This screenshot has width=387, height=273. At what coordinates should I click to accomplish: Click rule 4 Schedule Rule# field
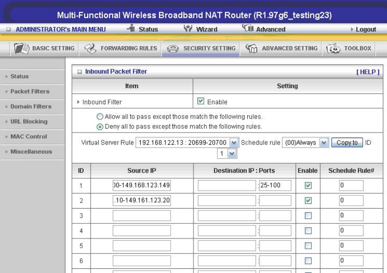coord(351,231)
